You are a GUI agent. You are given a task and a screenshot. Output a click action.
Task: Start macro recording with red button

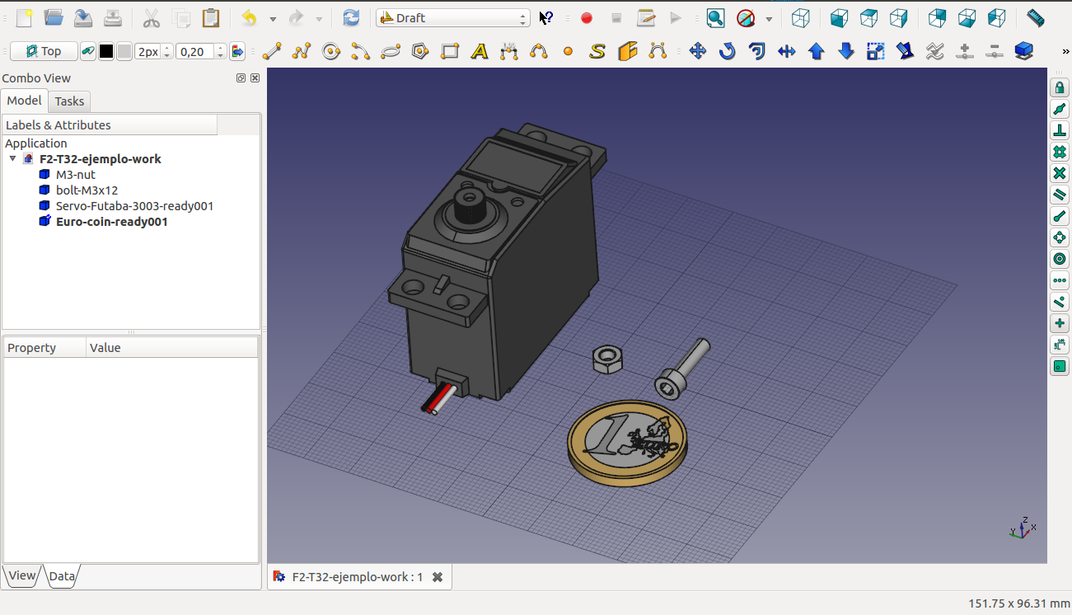click(x=587, y=18)
